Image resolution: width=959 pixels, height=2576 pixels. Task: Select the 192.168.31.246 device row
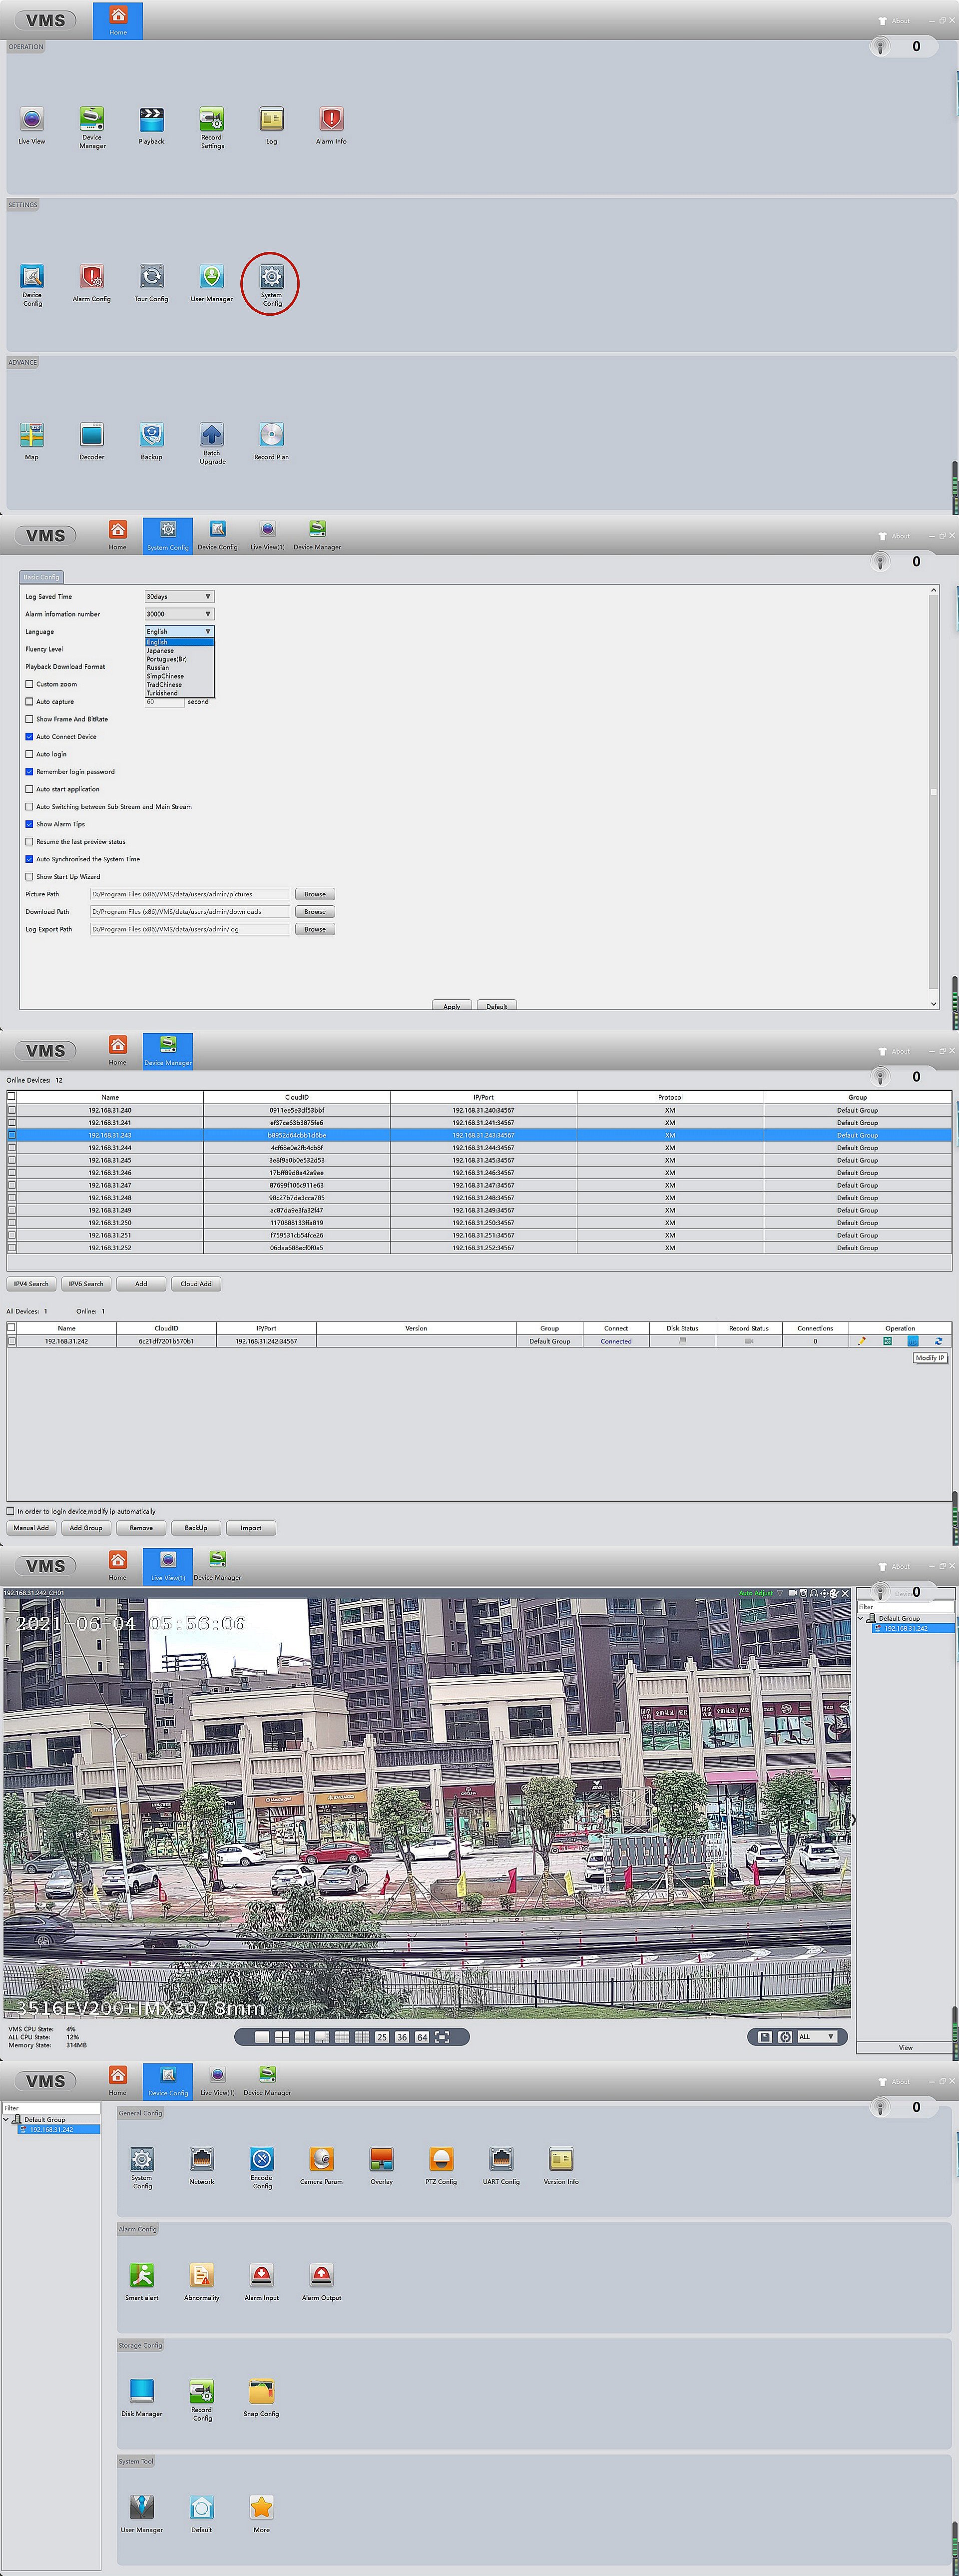point(110,1172)
